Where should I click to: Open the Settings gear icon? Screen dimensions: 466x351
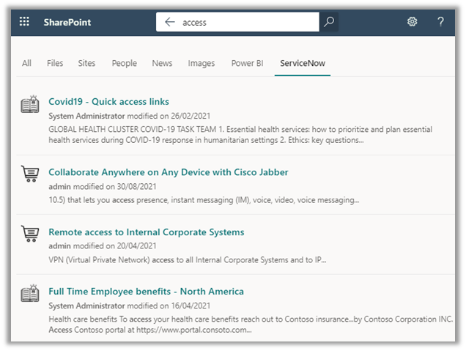(413, 22)
